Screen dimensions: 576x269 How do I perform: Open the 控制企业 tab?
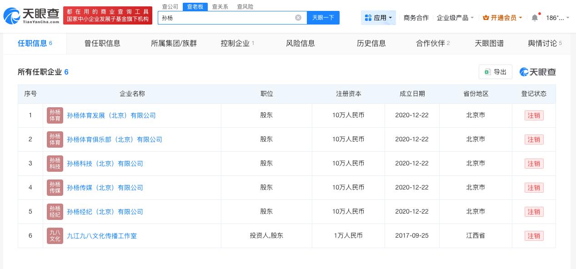click(x=237, y=44)
